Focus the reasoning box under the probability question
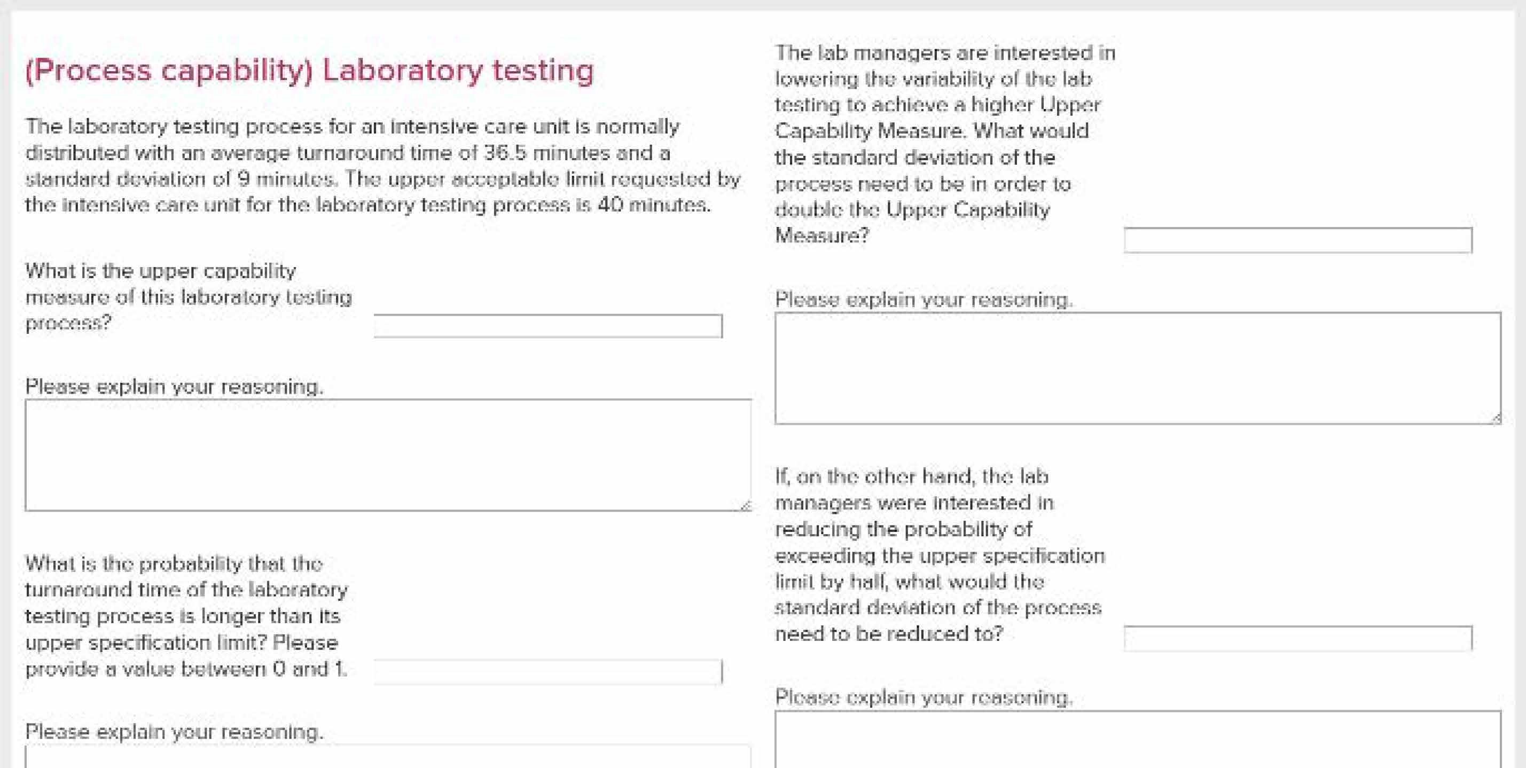The width and height of the screenshot is (1526, 768). [x=388, y=758]
